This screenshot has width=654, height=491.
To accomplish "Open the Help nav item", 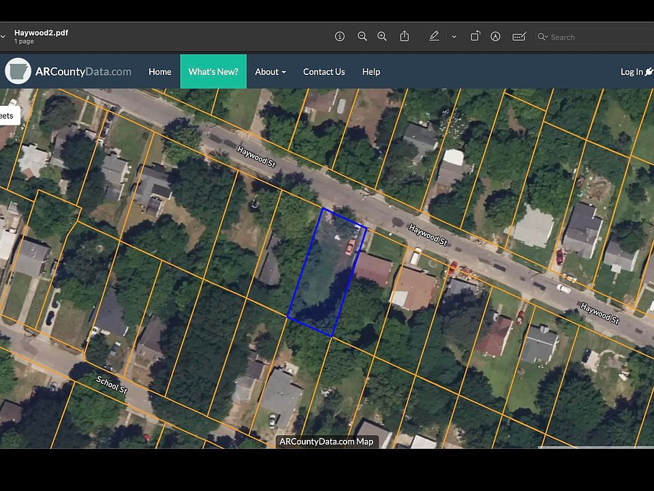I will pos(371,72).
